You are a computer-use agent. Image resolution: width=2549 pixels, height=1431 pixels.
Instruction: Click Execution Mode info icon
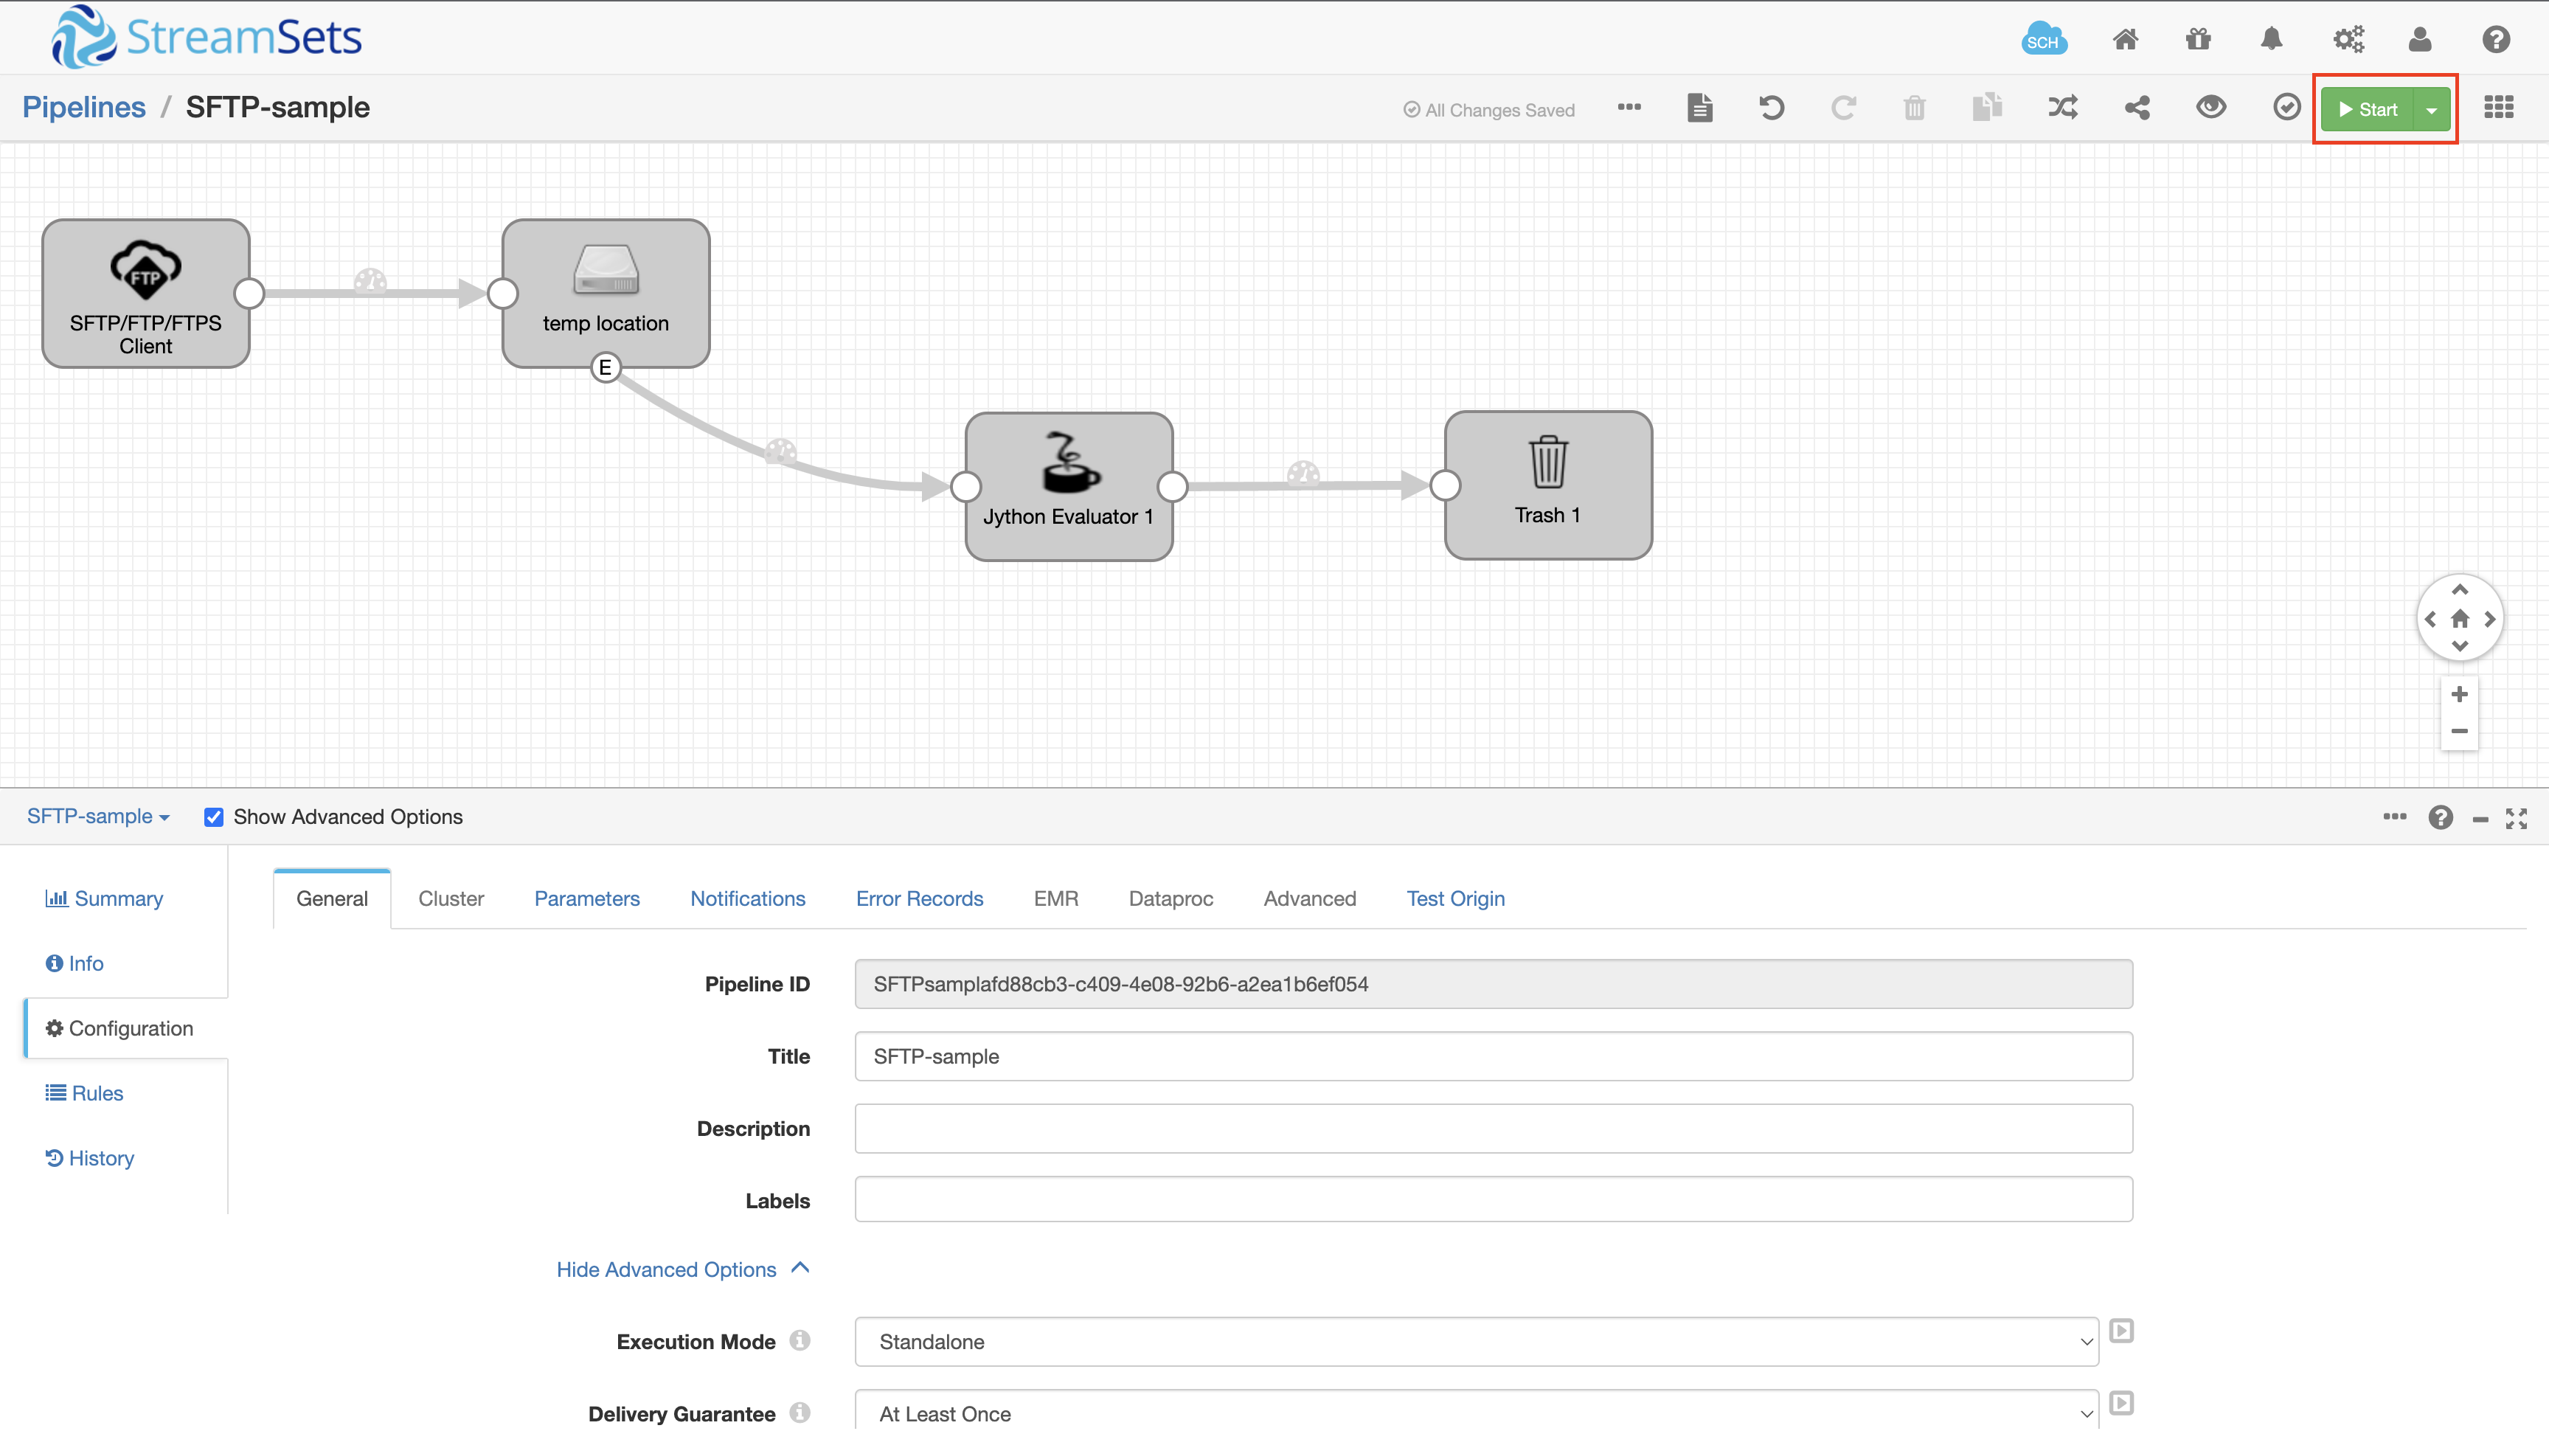(x=800, y=1341)
